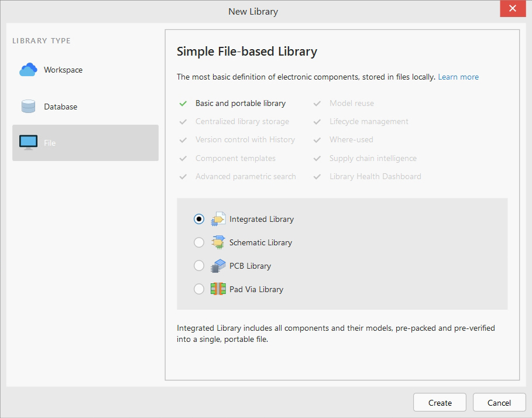
Task: Click the 'Pad Via Library' label text
Action: click(x=256, y=289)
